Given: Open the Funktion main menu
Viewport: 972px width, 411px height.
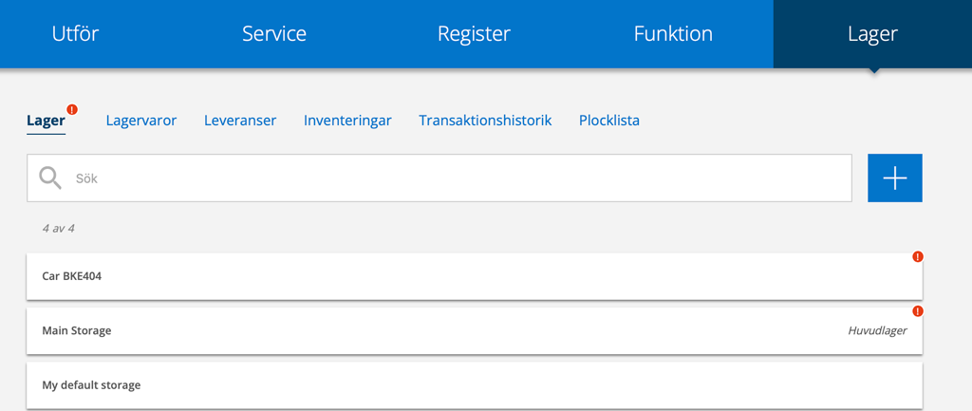Looking at the screenshot, I should pyautogui.click(x=673, y=34).
